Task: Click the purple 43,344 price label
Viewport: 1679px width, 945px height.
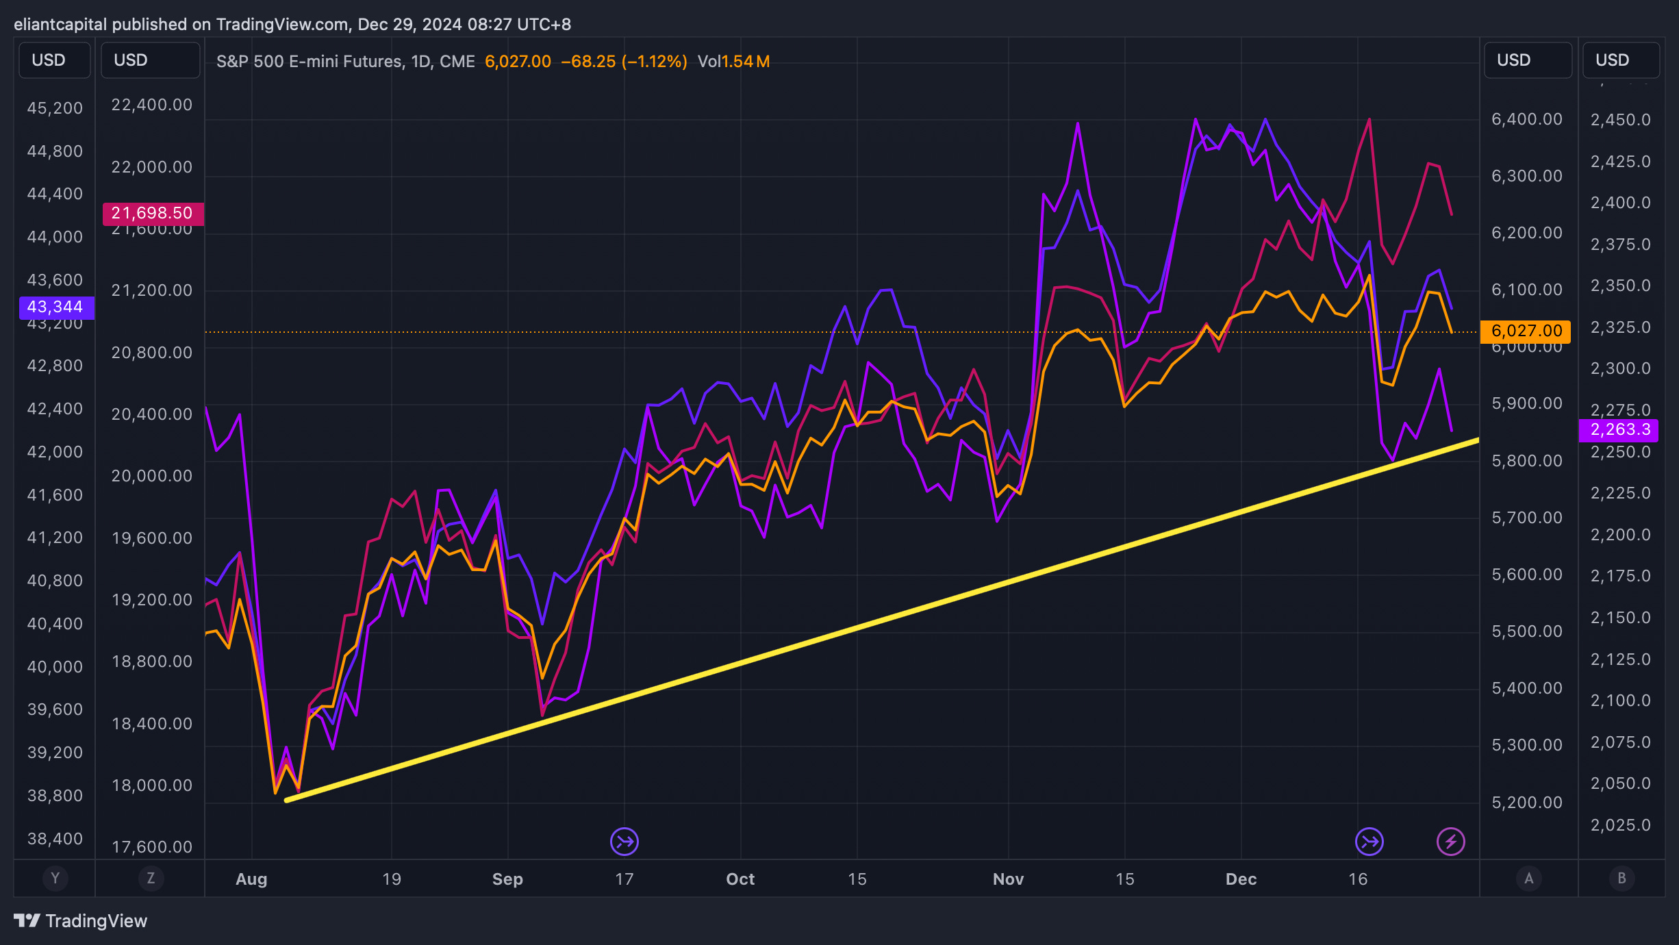Action: [55, 307]
